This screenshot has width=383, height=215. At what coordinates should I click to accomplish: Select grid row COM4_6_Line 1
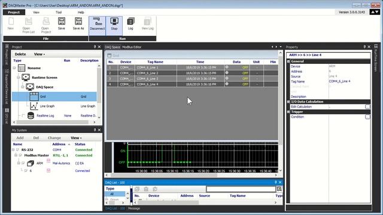(x=192, y=67)
